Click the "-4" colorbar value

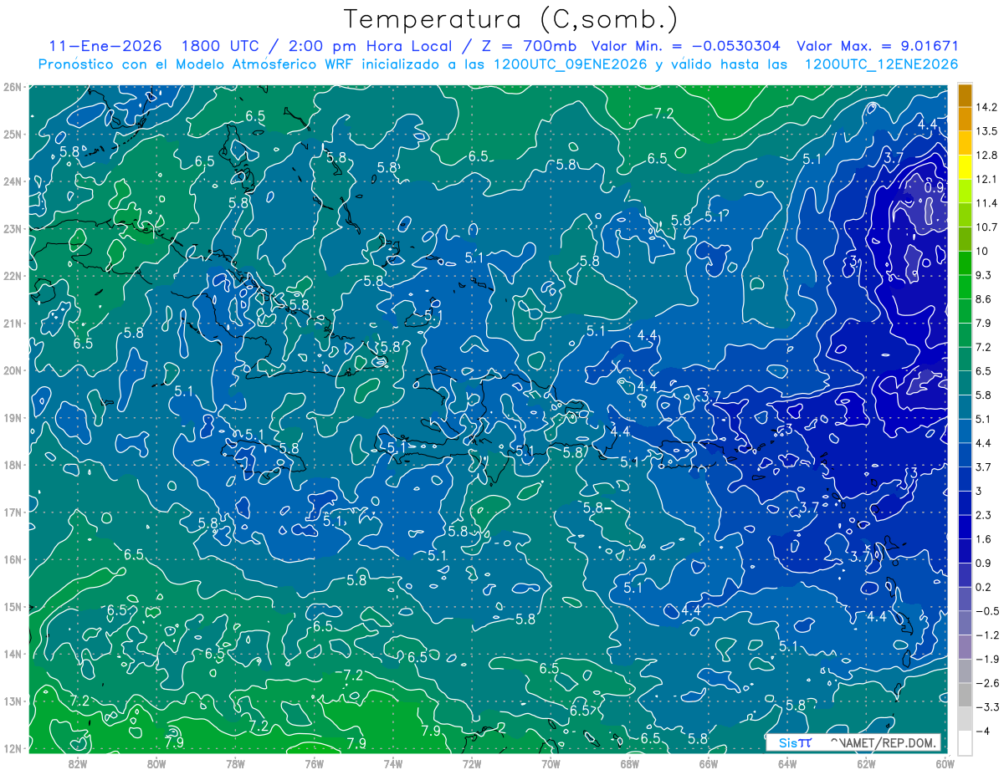(x=982, y=732)
